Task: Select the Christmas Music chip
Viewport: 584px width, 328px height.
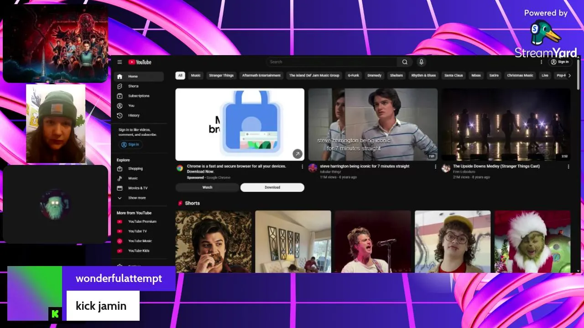Action: point(520,76)
